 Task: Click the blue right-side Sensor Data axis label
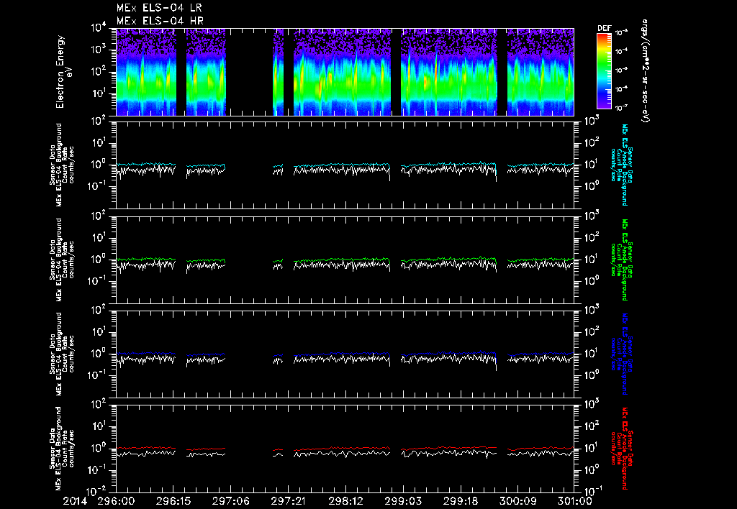pos(621,354)
